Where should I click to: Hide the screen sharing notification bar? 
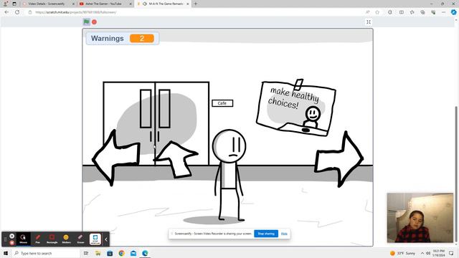(284, 234)
